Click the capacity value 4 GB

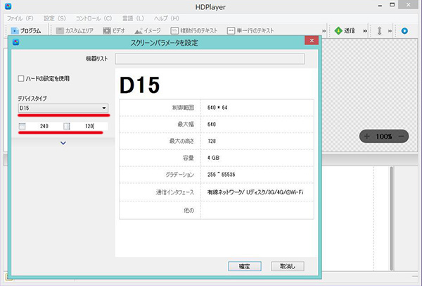pyautogui.click(x=213, y=158)
